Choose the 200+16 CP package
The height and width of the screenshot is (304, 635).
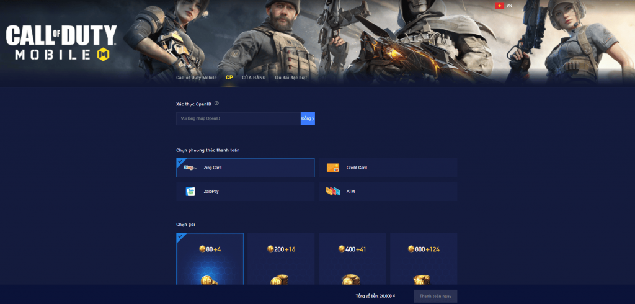point(281,259)
